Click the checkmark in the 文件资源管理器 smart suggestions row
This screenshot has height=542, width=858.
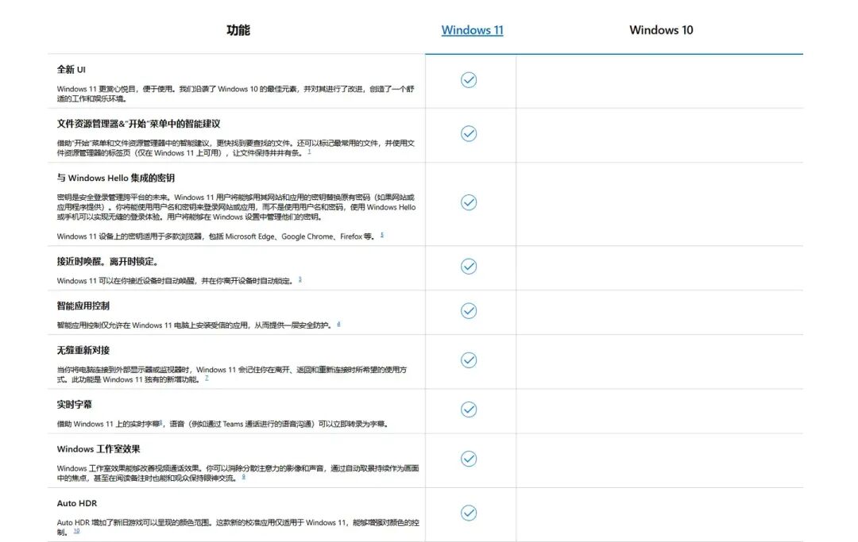click(469, 133)
